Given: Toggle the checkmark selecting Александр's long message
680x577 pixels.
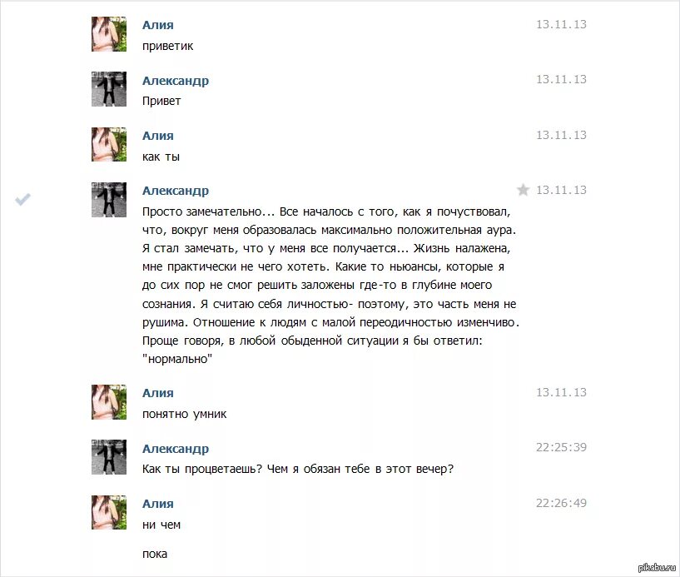Looking at the screenshot, I should [x=23, y=199].
